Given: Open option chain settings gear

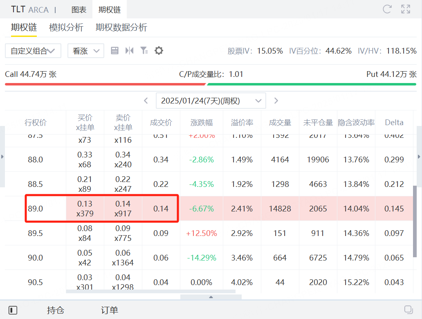Looking at the screenshot, I should [159, 51].
